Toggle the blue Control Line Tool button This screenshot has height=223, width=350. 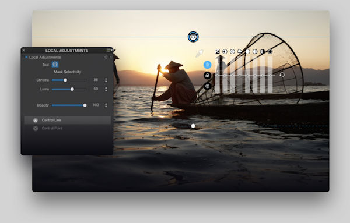pyautogui.click(x=55, y=65)
